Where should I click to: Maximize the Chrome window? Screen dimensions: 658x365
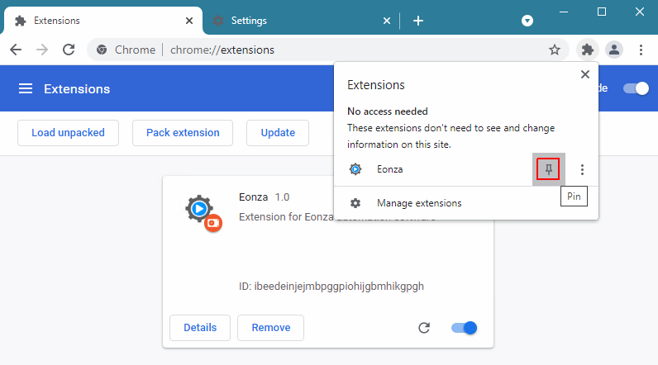(x=601, y=12)
